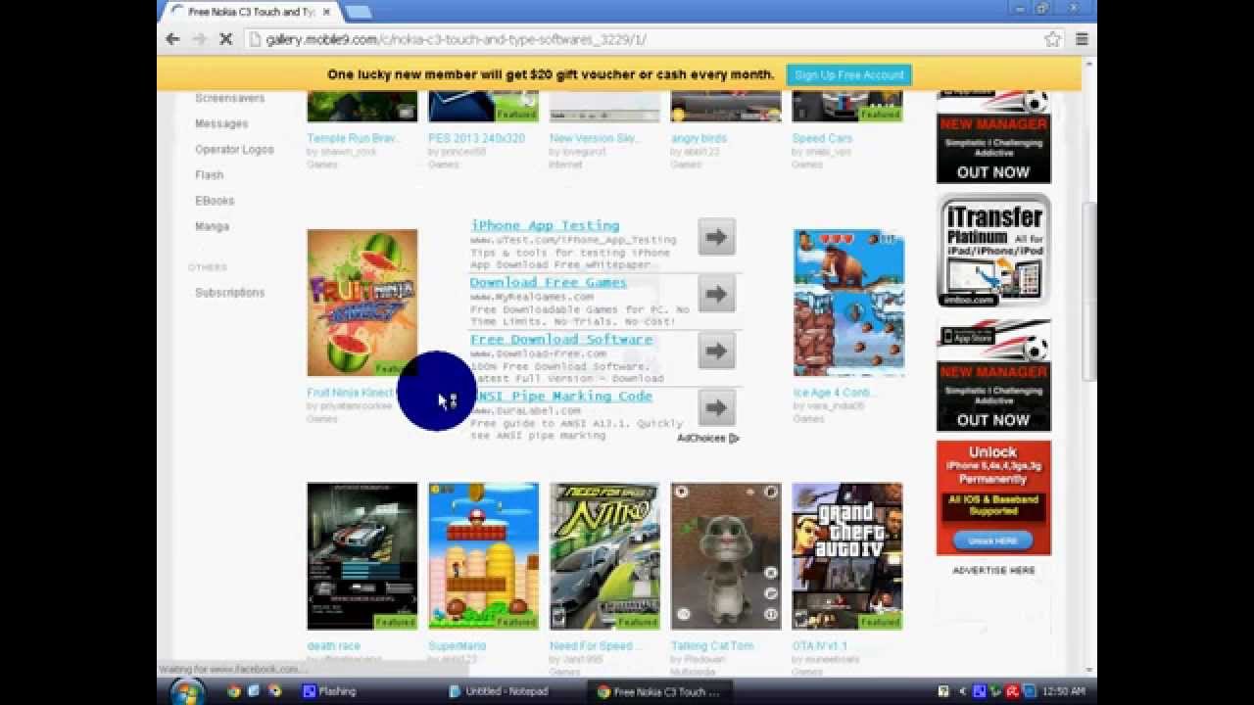This screenshot has height=705, width=1254.
Task: Click the page vertical scrollbar thumb
Action: 1088,291
